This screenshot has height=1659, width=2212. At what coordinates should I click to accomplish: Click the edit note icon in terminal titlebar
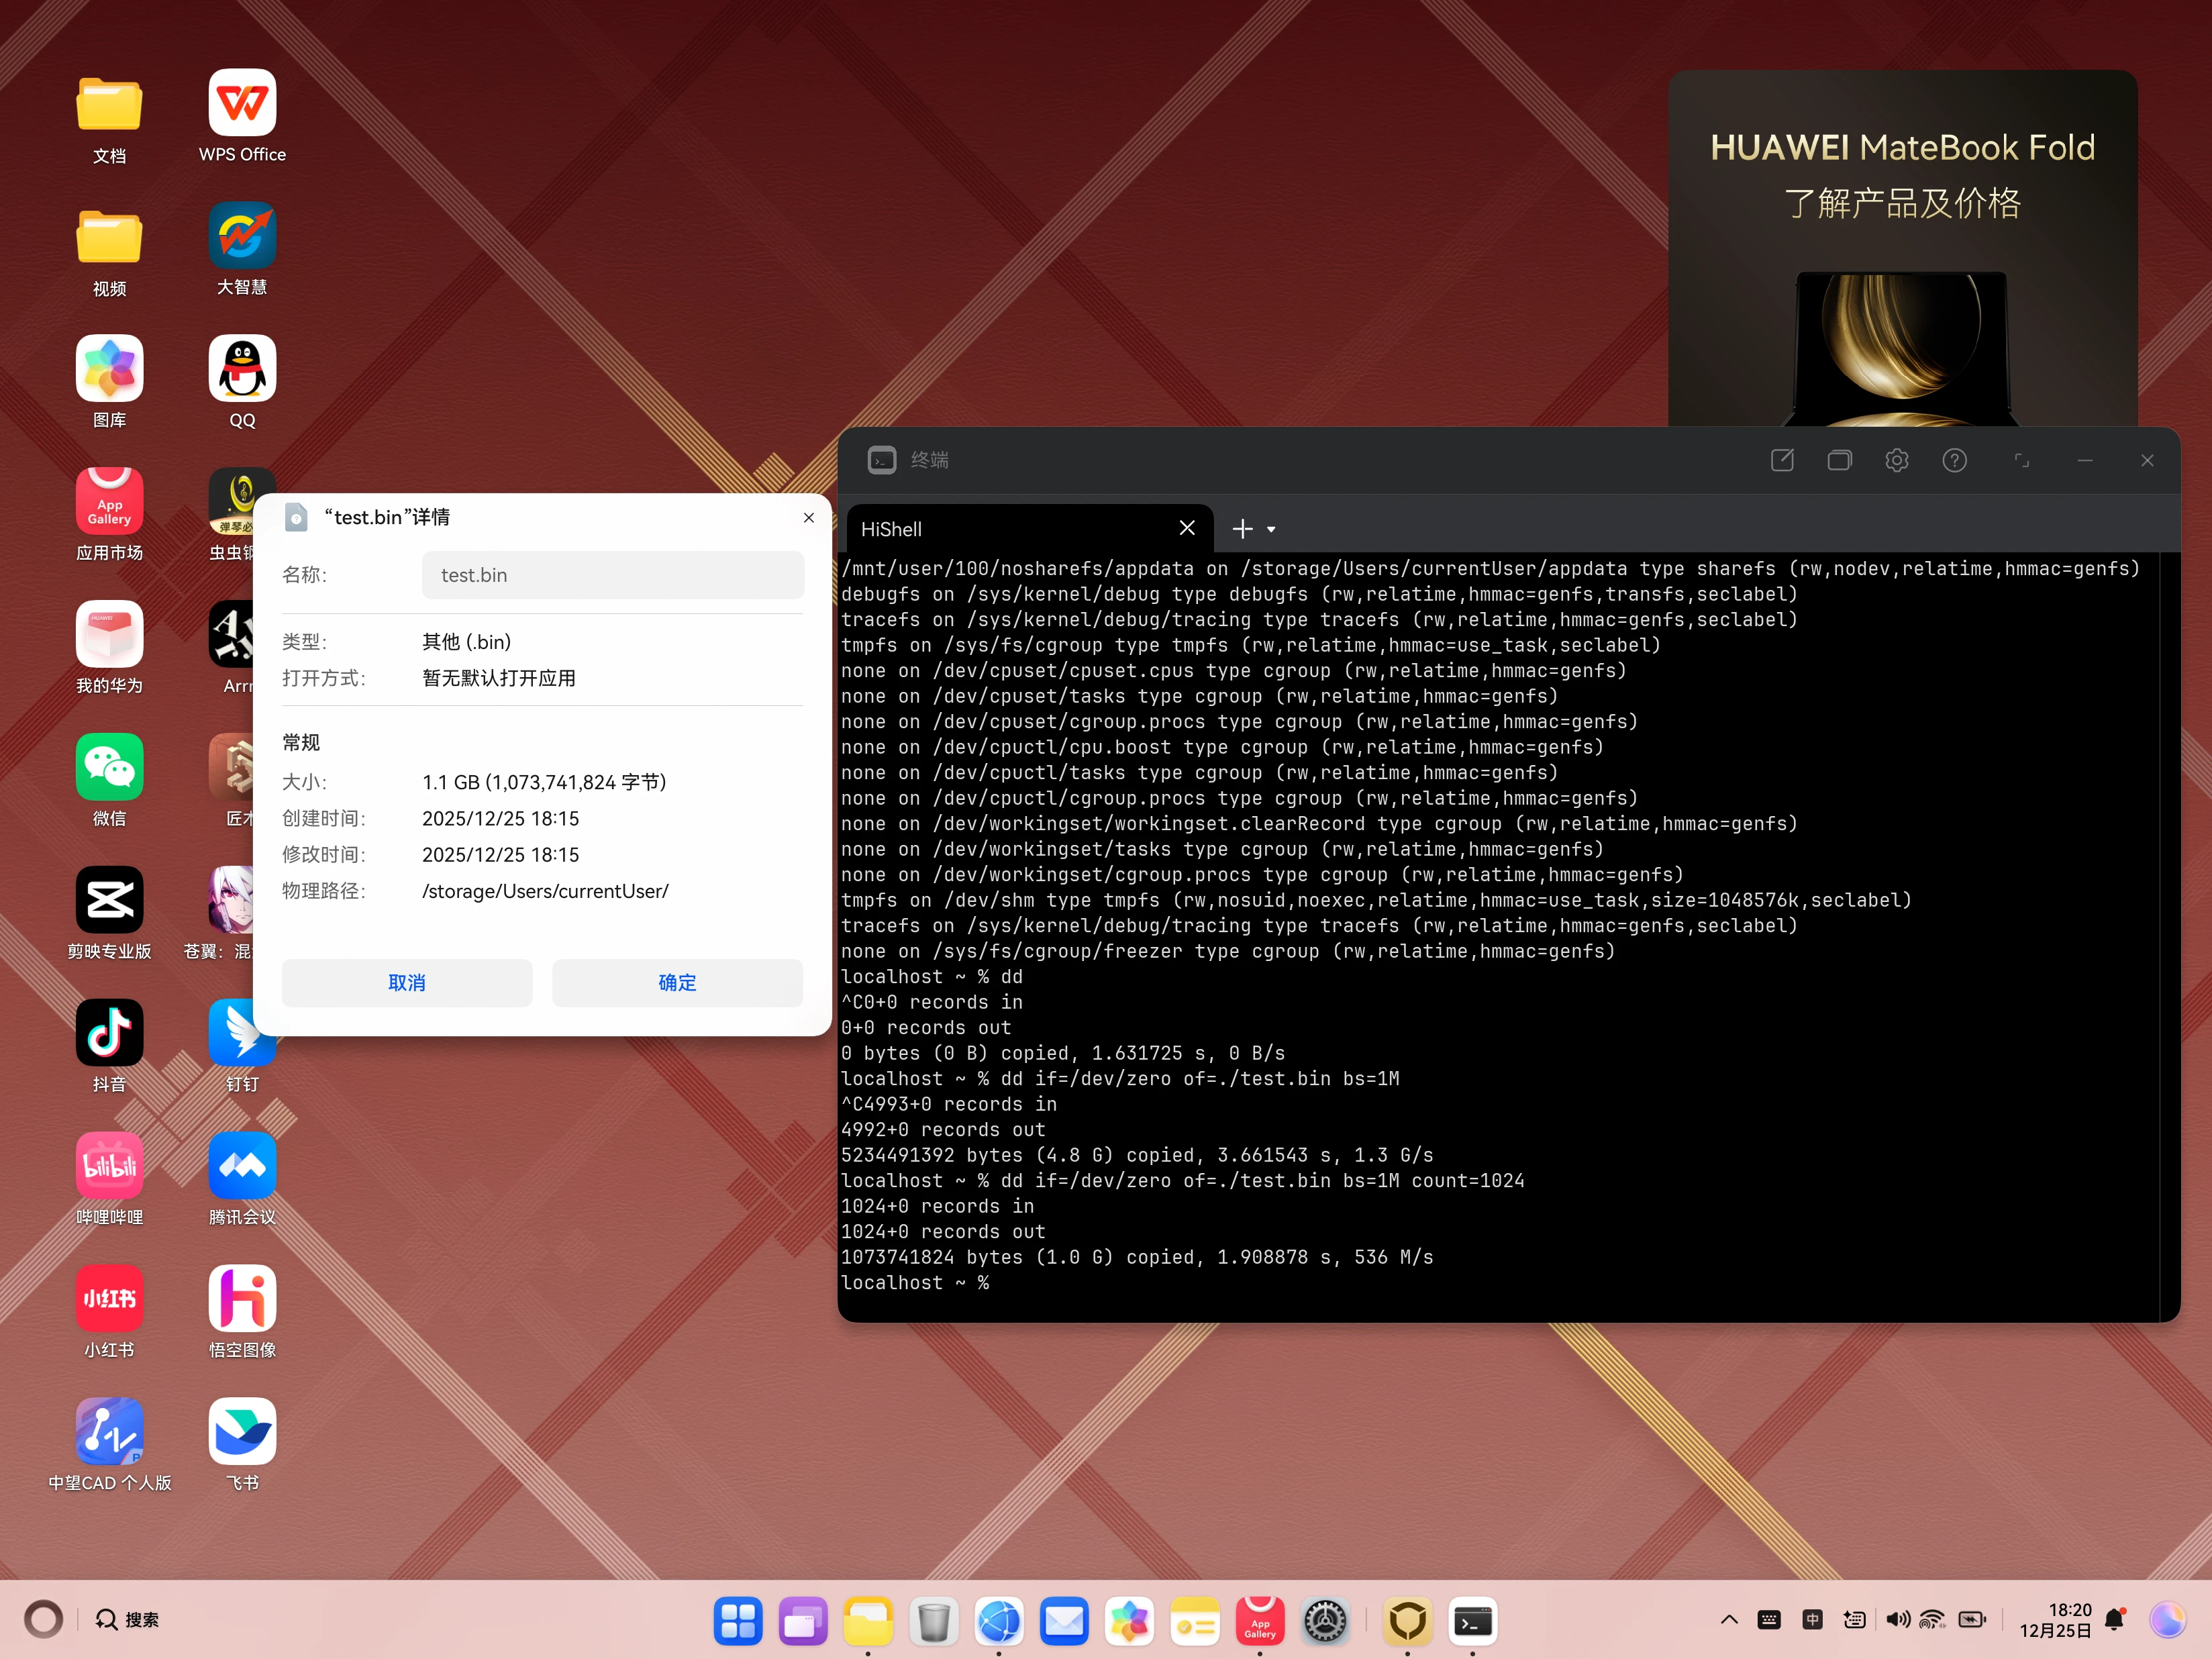point(1782,460)
